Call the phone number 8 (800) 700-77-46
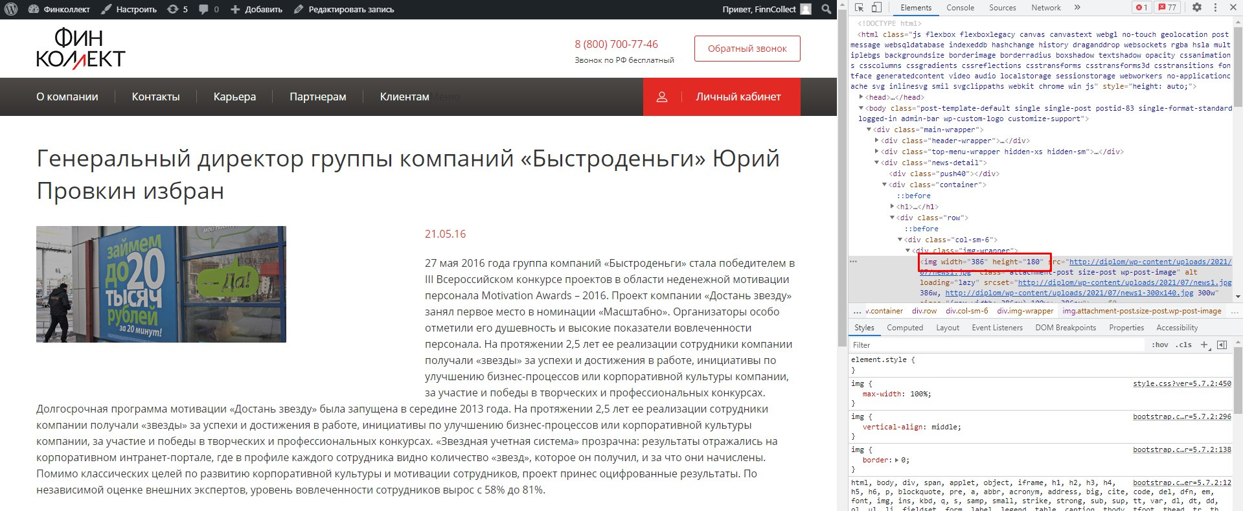 pos(616,44)
